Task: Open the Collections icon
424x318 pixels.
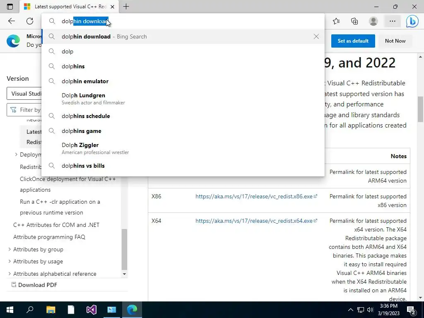Action: [354, 21]
